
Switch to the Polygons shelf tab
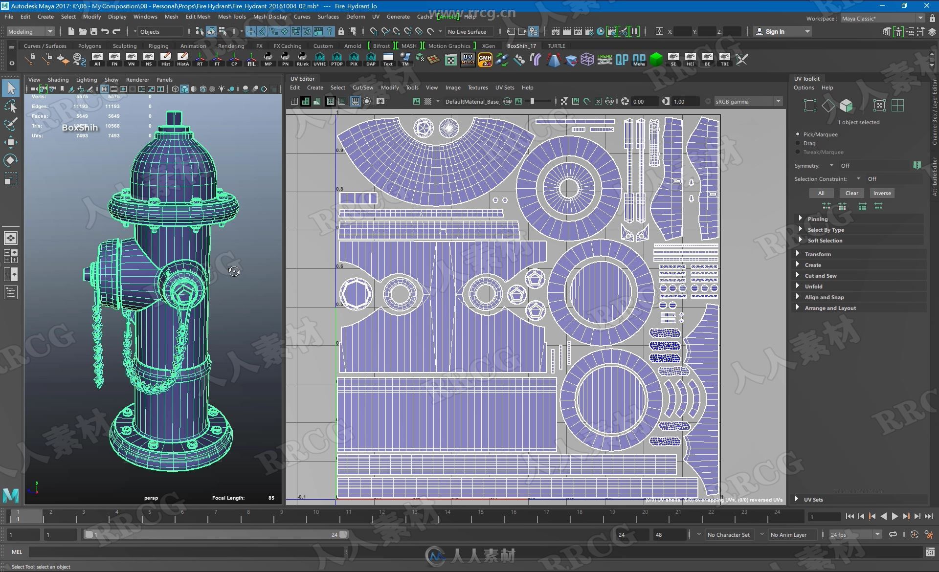point(89,45)
